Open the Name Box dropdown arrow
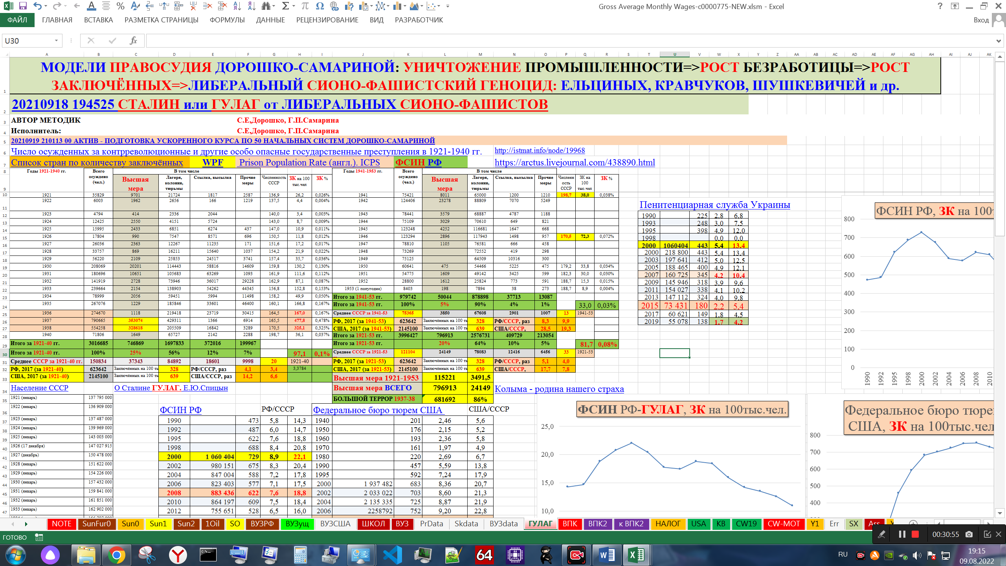 pyautogui.click(x=56, y=40)
